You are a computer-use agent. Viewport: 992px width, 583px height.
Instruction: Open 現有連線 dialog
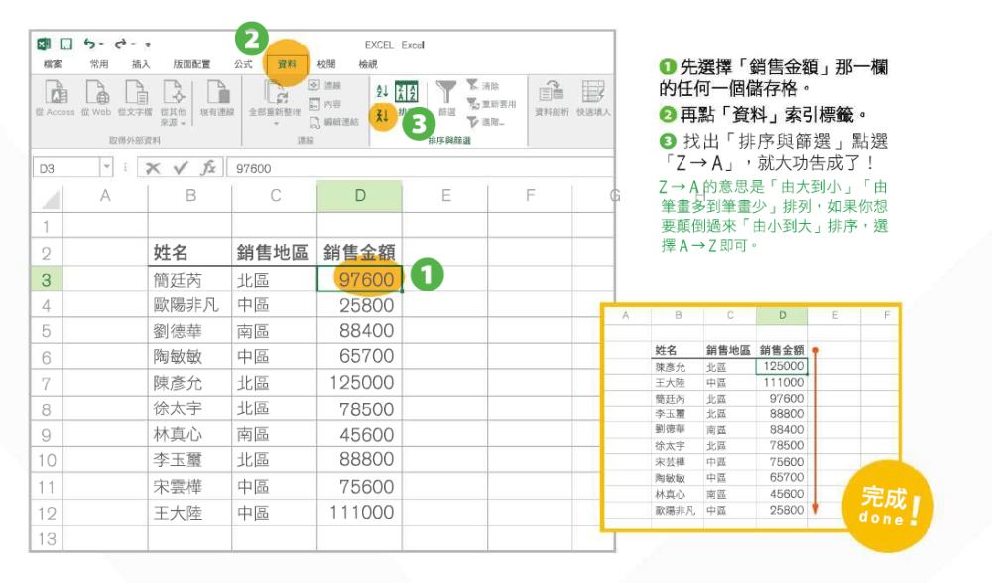coord(217,98)
